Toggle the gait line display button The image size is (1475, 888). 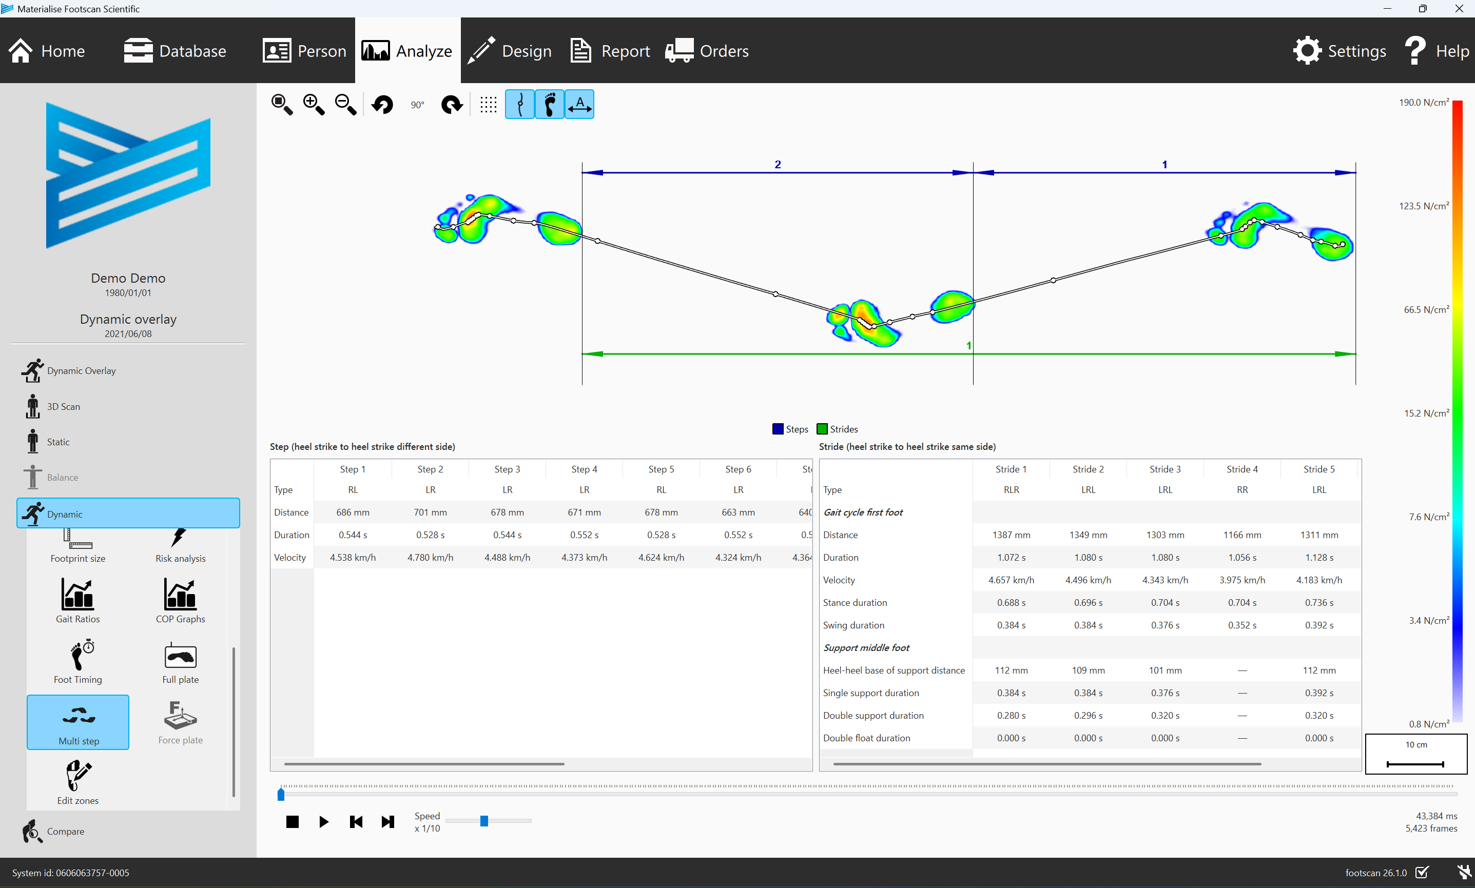[x=519, y=105]
